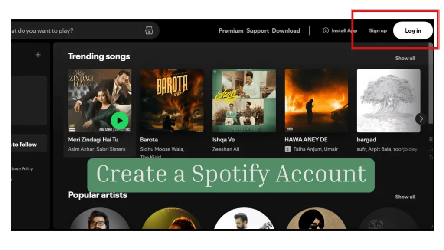The width and height of the screenshot is (444, 250).
Task: Show all Popular artists
Action: [x=405, y=196]
